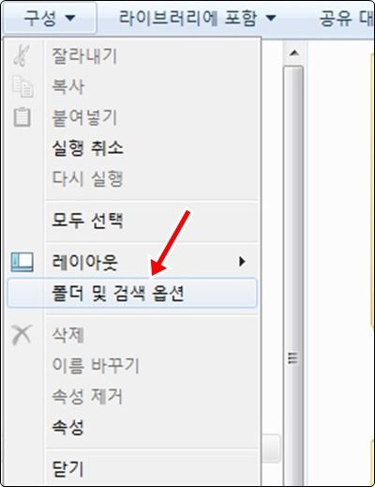Click the 공유 대상 toolbar button

[x=346, y=18]
